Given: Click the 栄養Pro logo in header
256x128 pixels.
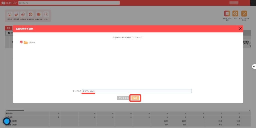Looking at the screenshot, I should [x=8, y=3].
